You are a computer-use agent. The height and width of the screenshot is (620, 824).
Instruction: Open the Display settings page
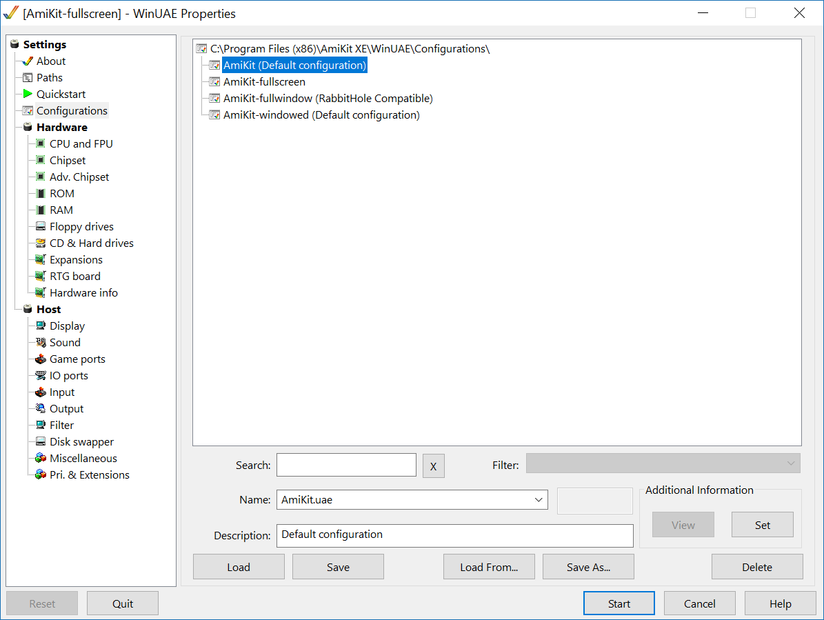pyautogui.click(x=68, y=326)
